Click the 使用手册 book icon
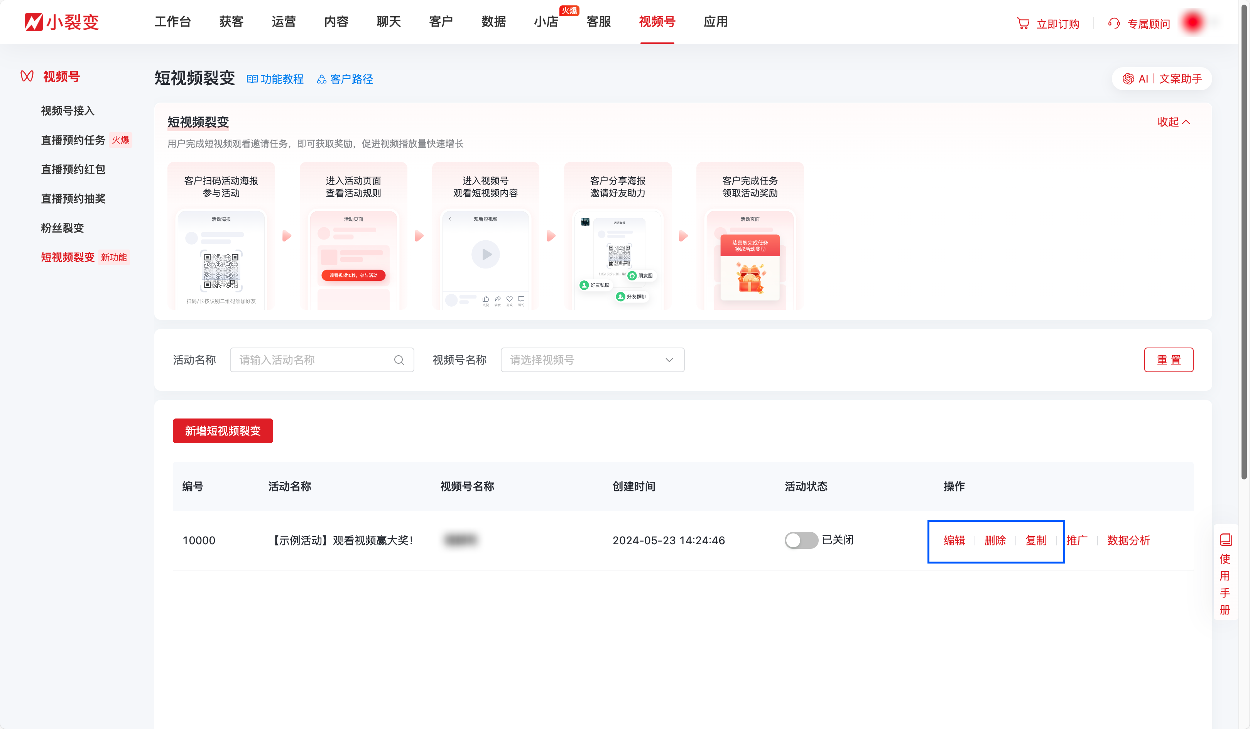 1225,539
